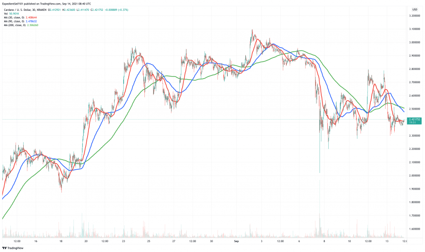This screenshot has height=252, width=425.
Task: Click the 25 date label on time axis
Action: pos(149,241)
